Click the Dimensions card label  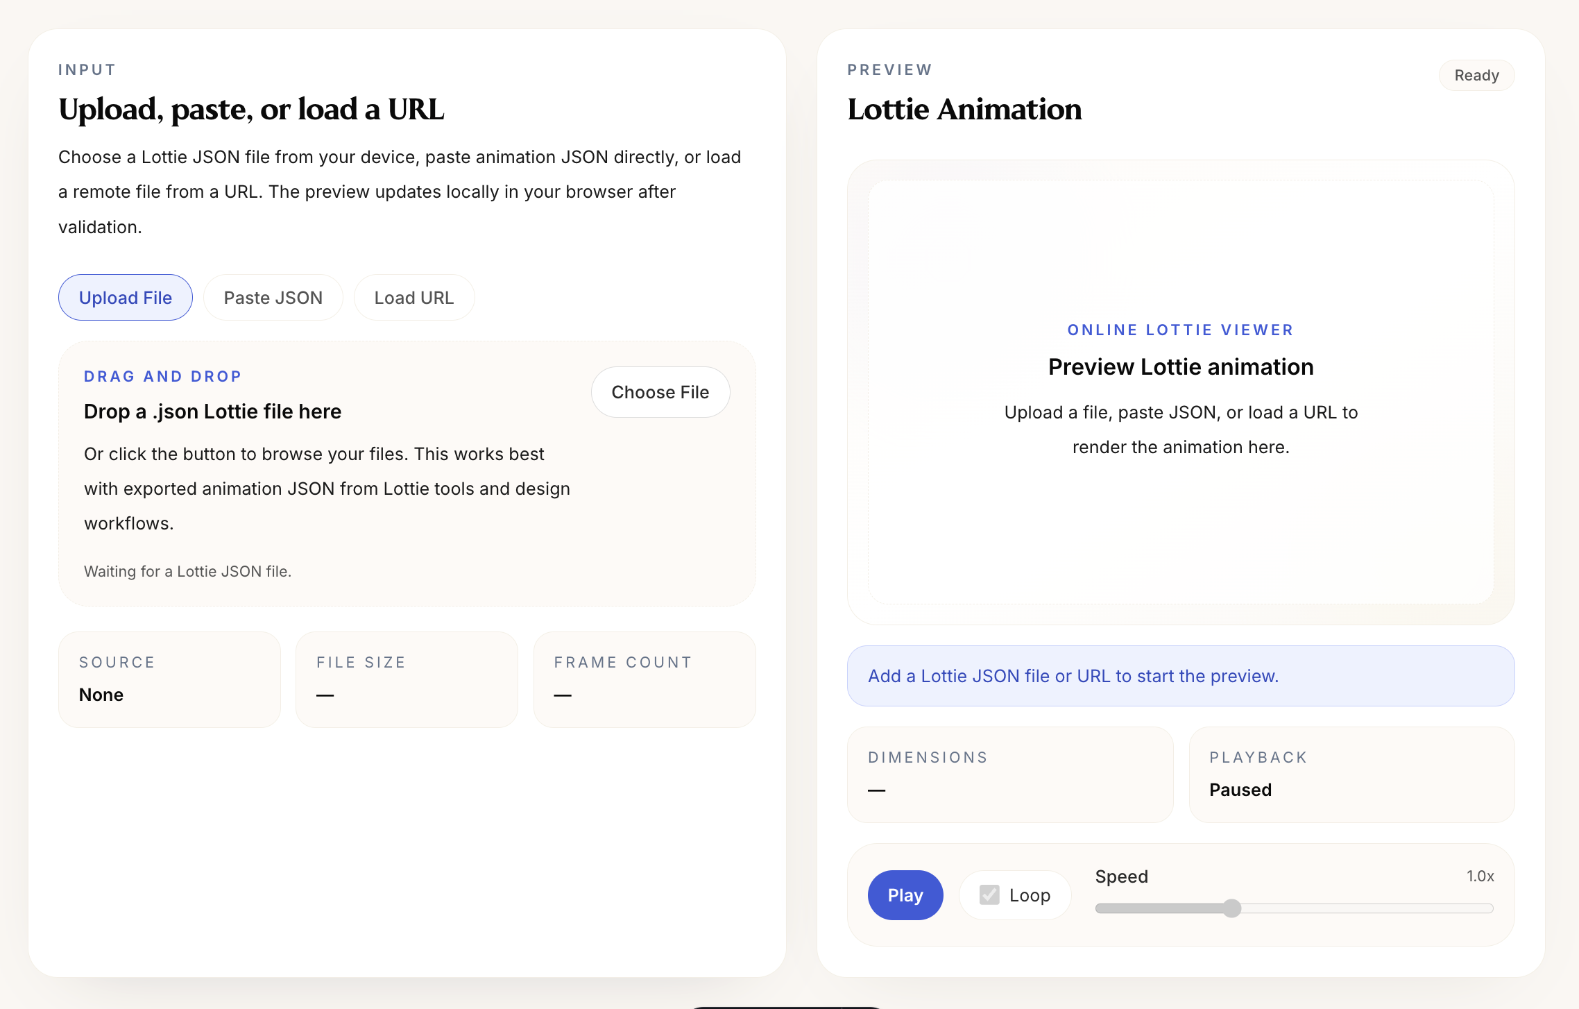click(x=928, y=757)
